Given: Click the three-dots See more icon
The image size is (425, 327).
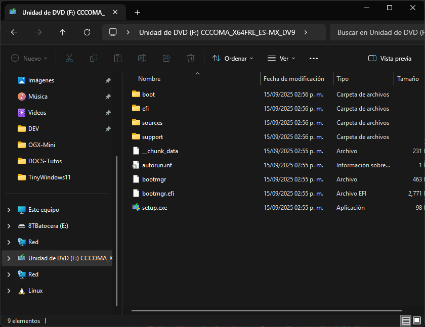Looking at the screenshot, I should click(314, 59).
